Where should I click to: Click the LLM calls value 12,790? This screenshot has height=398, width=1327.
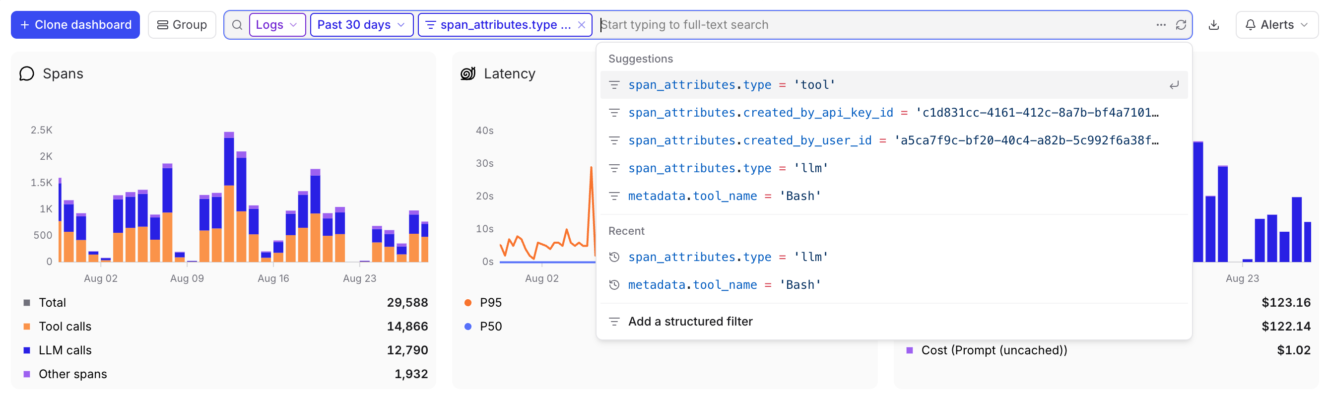tap(407, 350)
